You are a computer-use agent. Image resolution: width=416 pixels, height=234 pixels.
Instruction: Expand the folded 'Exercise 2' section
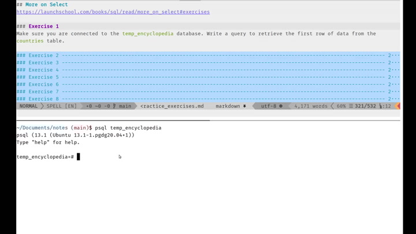coord(208,55)
